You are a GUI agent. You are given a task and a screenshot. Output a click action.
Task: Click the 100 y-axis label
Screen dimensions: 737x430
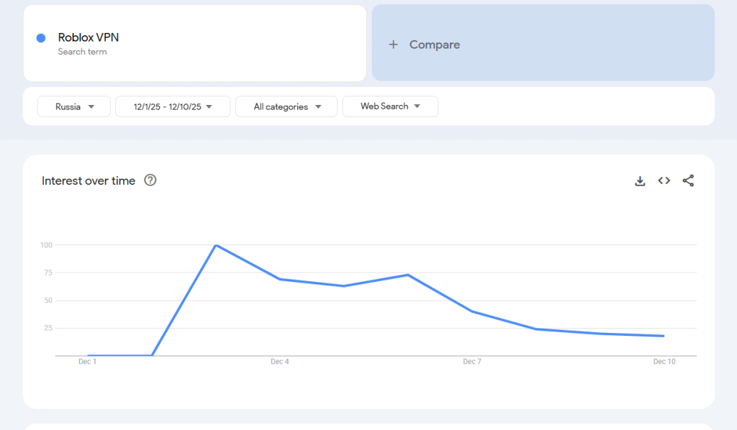pyautogui.click(x=46, y=245)
